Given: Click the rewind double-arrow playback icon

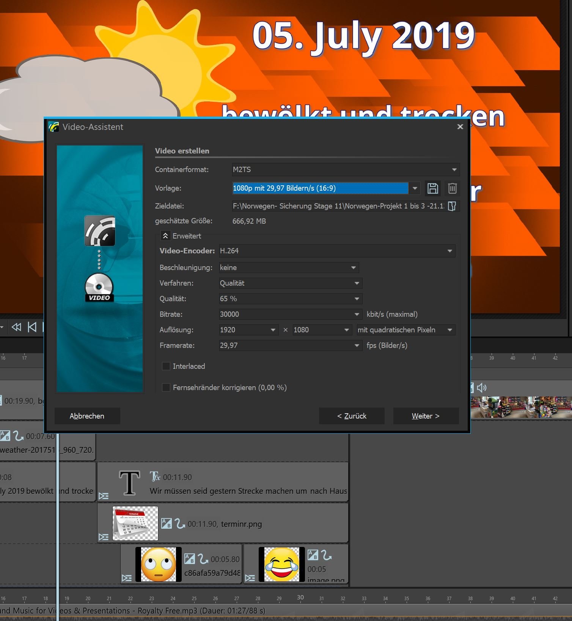Looking at the screenshot, I should point(16,327).
